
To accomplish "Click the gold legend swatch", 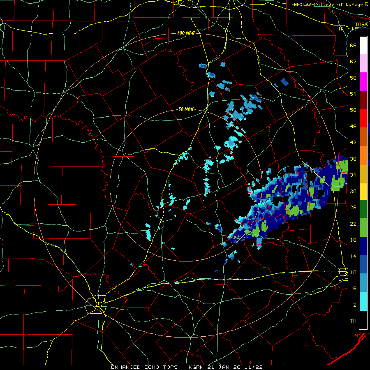I will tap(363, 173).
